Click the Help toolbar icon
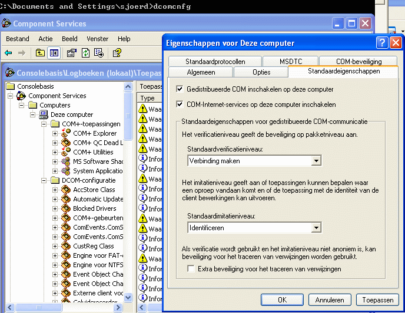This screenshot has height=313, width=405. pyautogui.click(x=117, y=53)
